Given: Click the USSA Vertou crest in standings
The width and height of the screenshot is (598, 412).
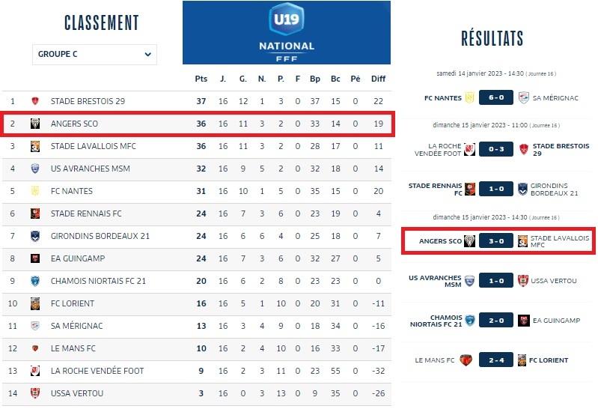Looking at the screenshot, I should click(x=35, y=393).
